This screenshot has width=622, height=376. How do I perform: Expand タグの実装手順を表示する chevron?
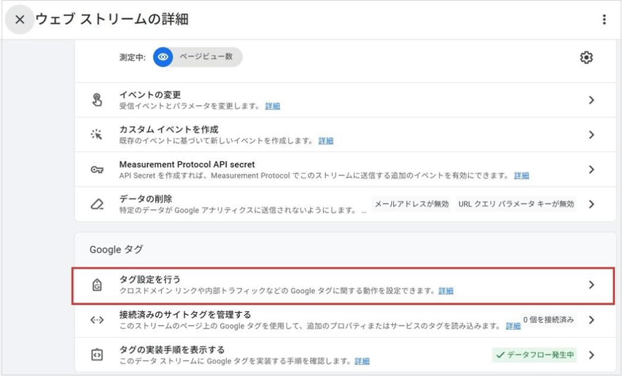click(592, 355)
